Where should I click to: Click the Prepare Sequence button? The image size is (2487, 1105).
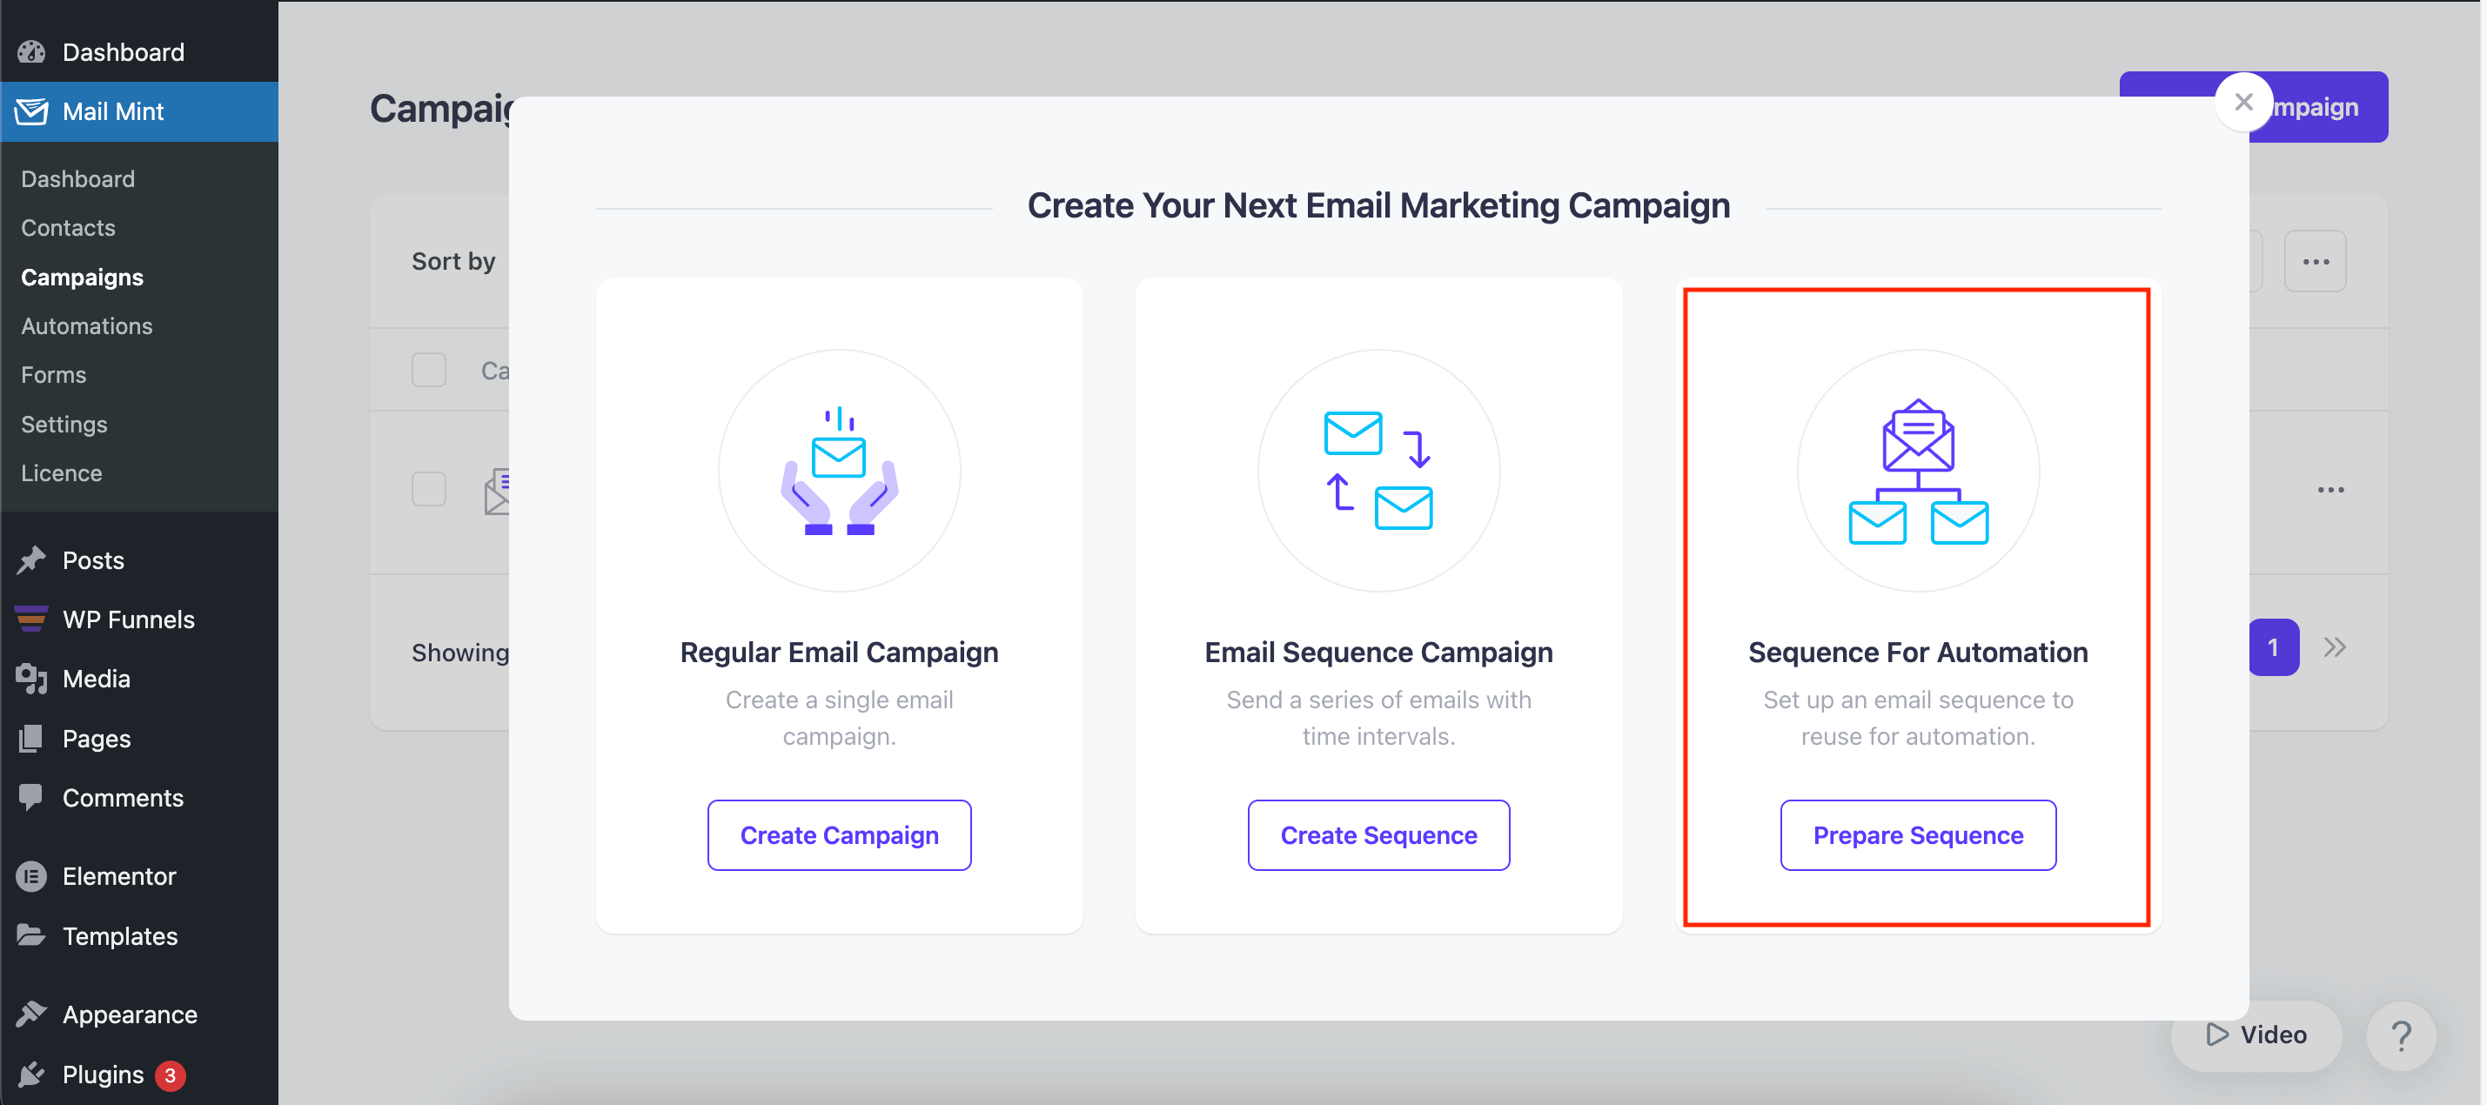pyautogui.click(x=1918, y=834)
